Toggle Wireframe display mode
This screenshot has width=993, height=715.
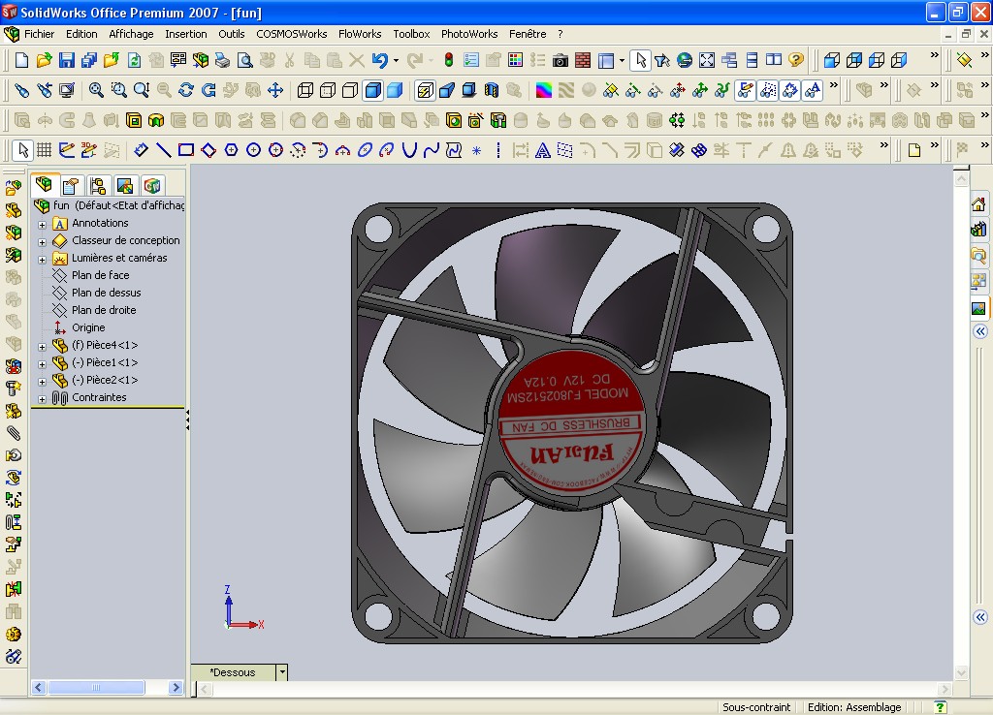[305, 90]
